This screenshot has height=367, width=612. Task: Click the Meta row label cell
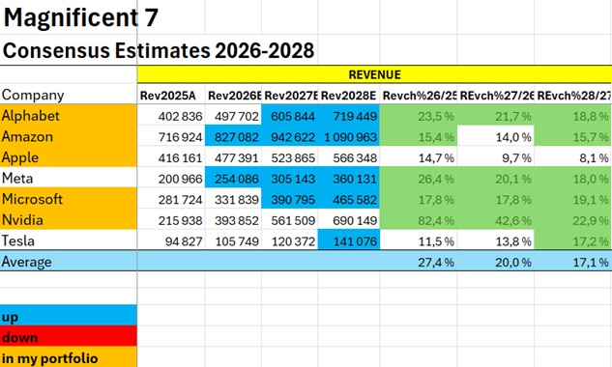click(69, 179)
